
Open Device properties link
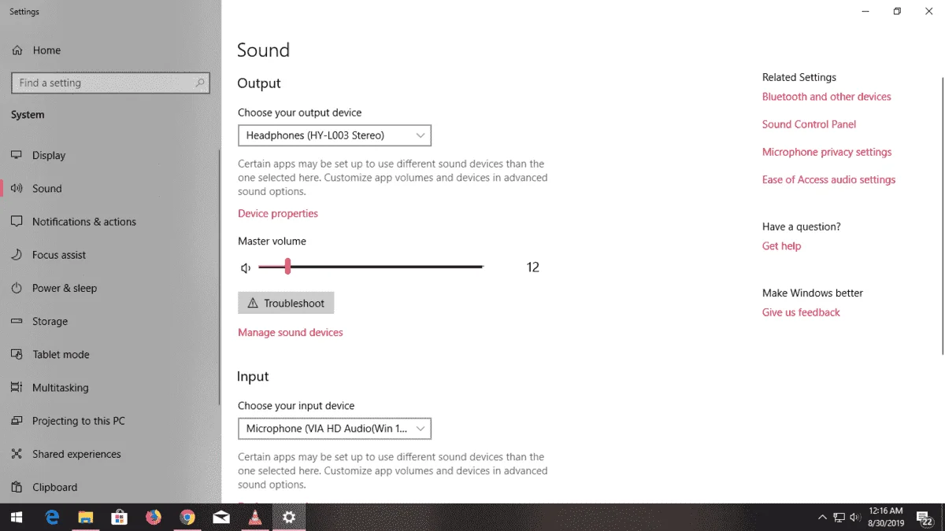pyautogui.click(x=278, y=213)
